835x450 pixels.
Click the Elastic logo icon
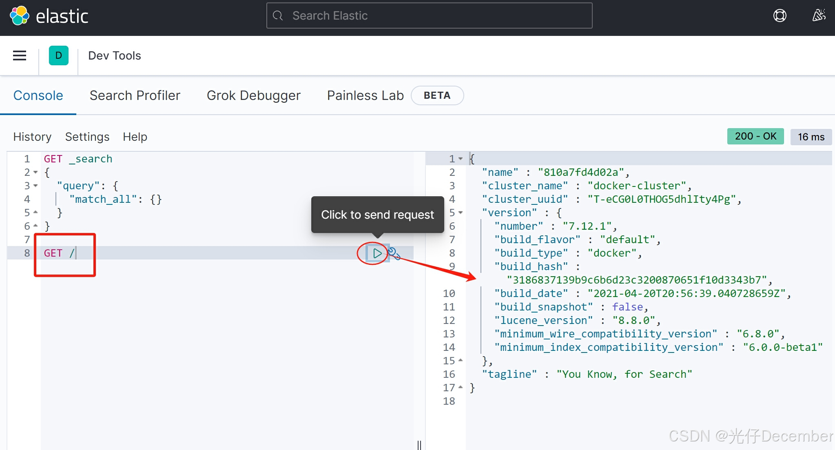(x=20, y=16)
